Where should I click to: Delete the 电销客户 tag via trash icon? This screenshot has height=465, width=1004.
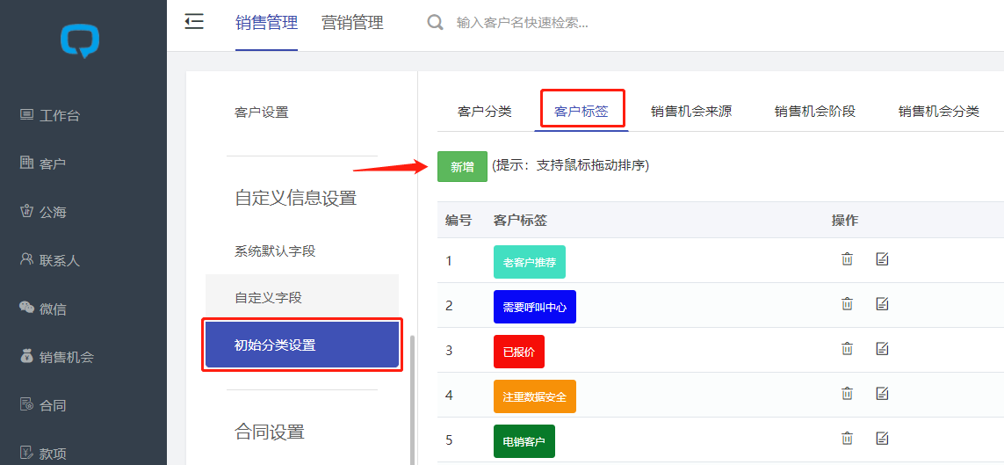(847, 438)
